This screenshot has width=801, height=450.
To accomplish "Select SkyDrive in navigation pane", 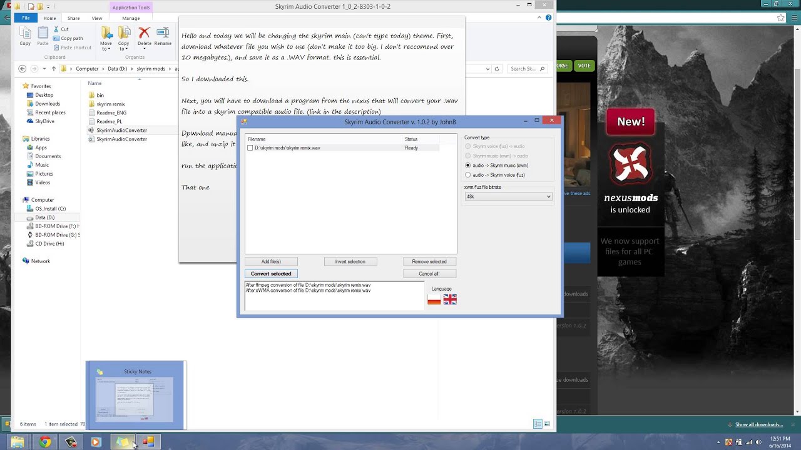I will [x=44, y=121].
